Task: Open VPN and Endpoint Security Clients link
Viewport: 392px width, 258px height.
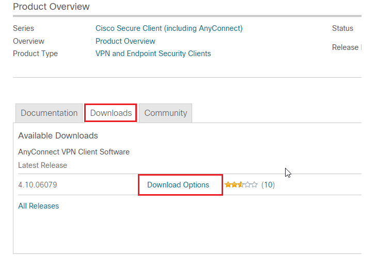Action: [x=153, y=54]
